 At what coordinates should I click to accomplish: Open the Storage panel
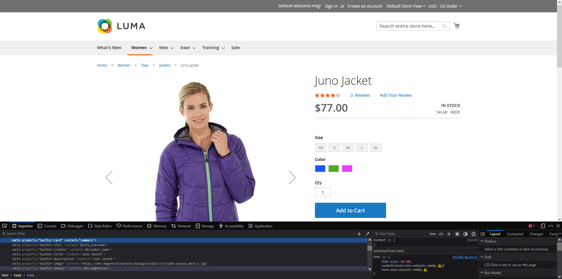205,226
